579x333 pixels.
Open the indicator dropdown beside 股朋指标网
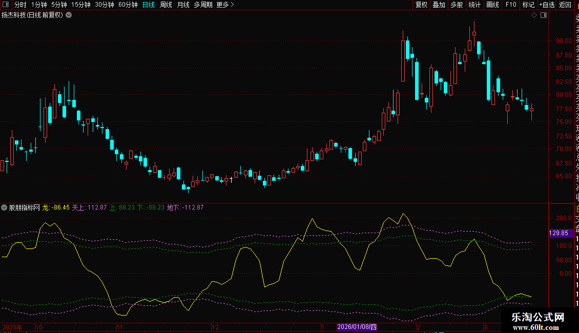4,207
